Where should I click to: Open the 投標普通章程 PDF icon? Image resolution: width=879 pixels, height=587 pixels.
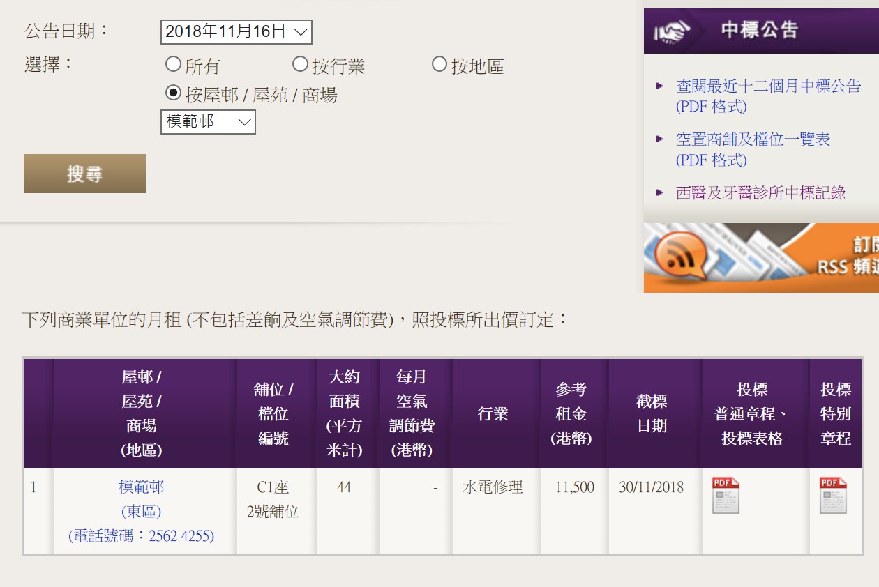(726, 495)
